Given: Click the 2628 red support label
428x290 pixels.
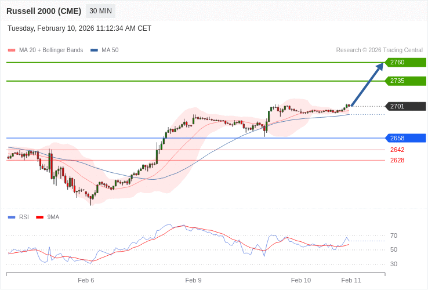Looking at the screenshot, I should pos(397,160).
